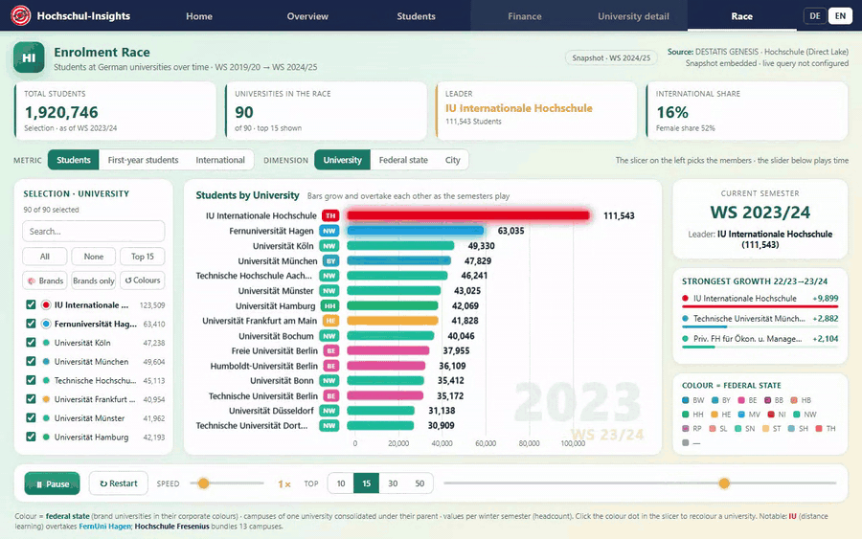Click the BY badge next to Universität München
862x539 pixels.
click(329, 261)
